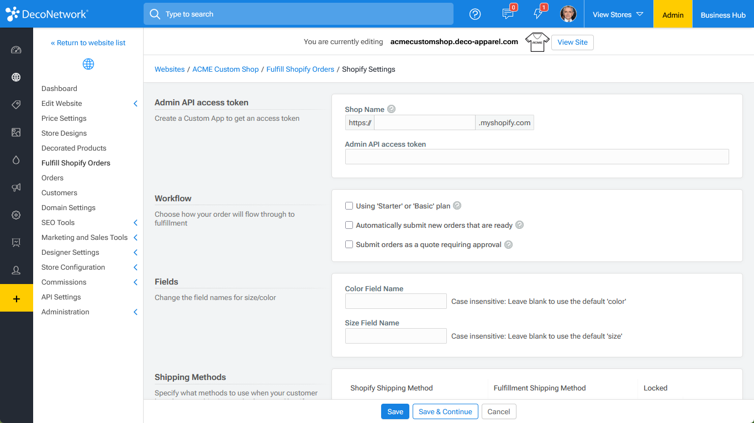754x423 pixels.
Task: Open Store Designs menu item
Action: (64, 133)
